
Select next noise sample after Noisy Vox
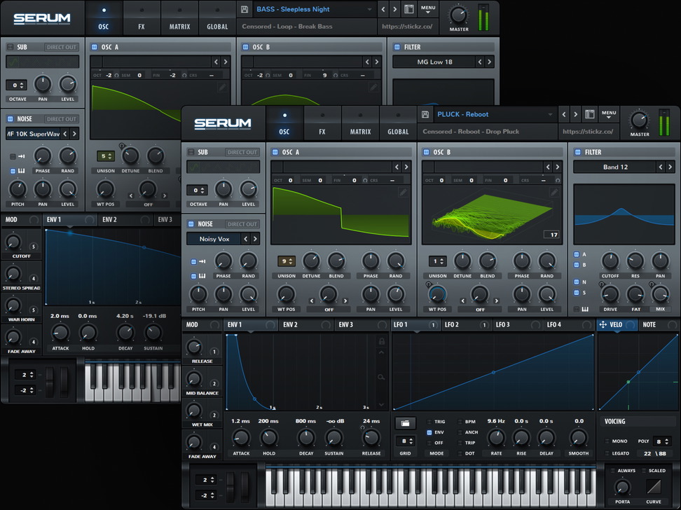[255, 239]
